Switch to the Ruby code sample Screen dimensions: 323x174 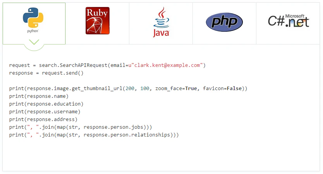(98, 24)
